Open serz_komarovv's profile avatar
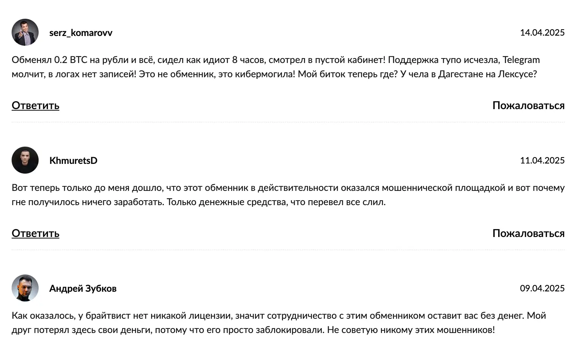Image resolution: width=572 pixels, height=345 pixels. click(x=25, y=32)
